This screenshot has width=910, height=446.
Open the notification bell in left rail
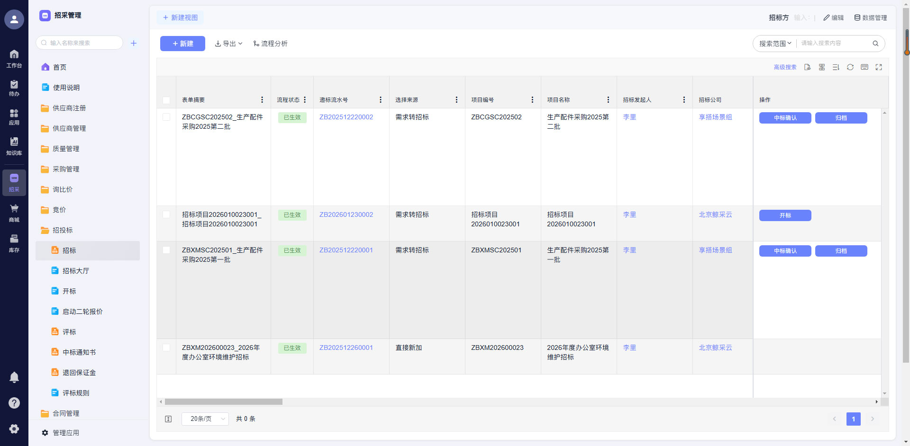click(x=14, y=377)
